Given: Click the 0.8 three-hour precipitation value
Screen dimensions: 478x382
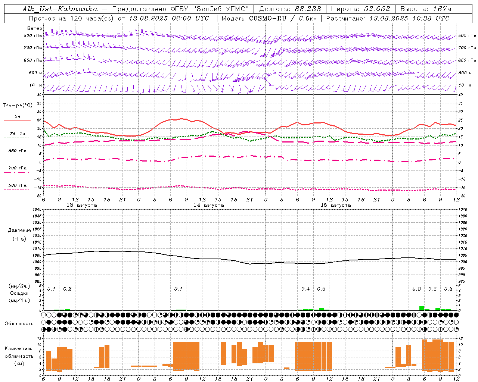Looking at the screenshot, I should [x=416, y=289].
